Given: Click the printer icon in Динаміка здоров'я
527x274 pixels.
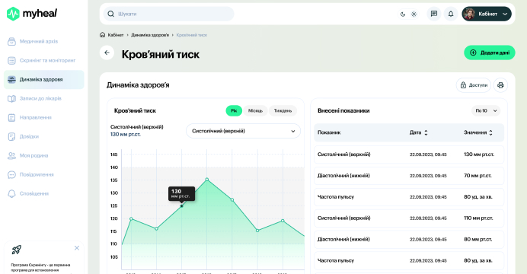Looking at the screenshot, I should coord(500,85).
